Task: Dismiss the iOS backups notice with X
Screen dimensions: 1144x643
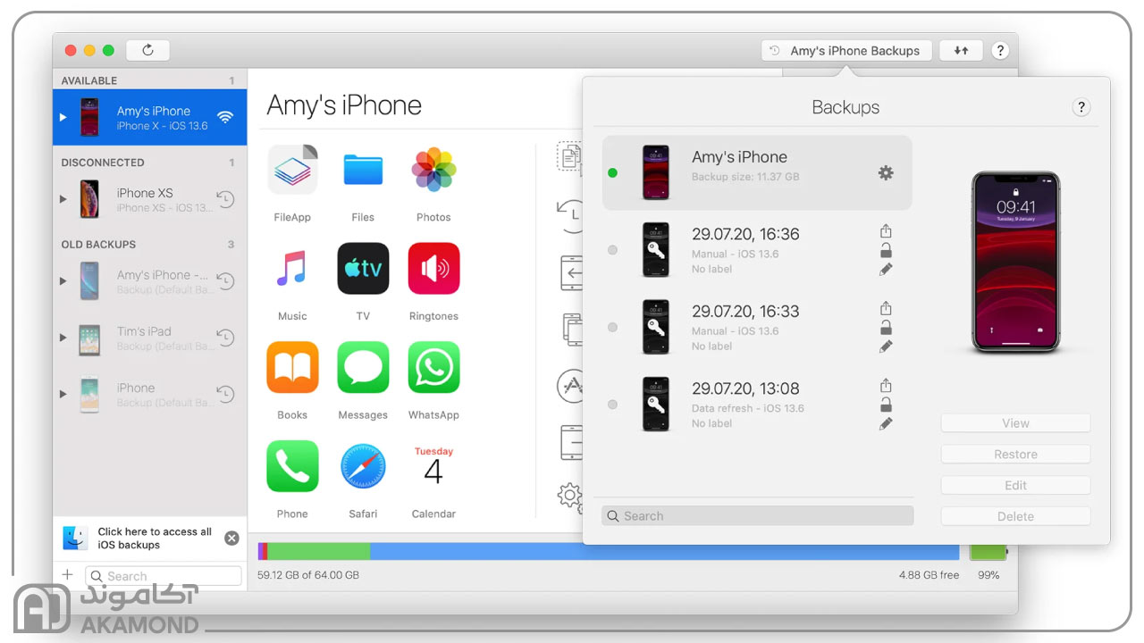Action: click(x=231, y=538)
